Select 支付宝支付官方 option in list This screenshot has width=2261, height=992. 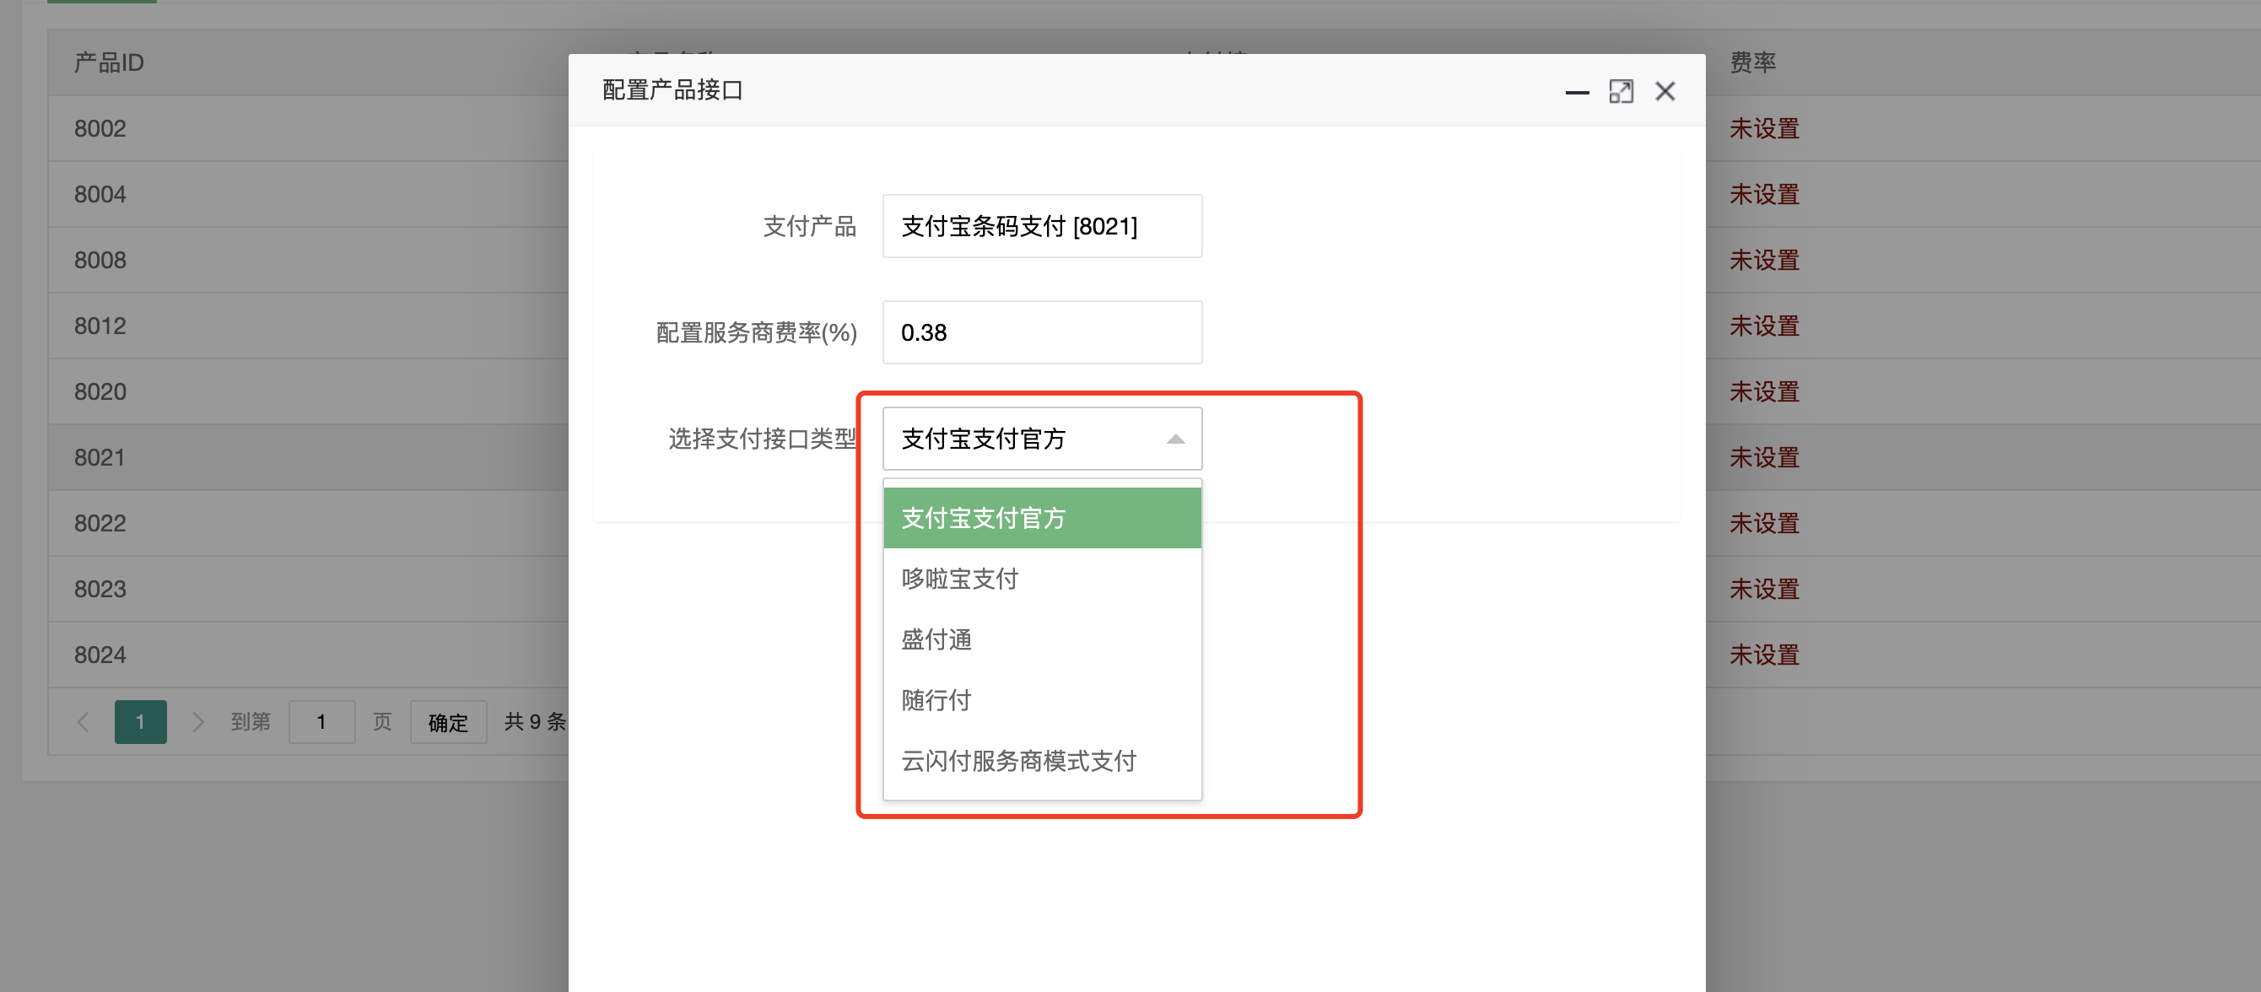click(x=1042, y=518)
